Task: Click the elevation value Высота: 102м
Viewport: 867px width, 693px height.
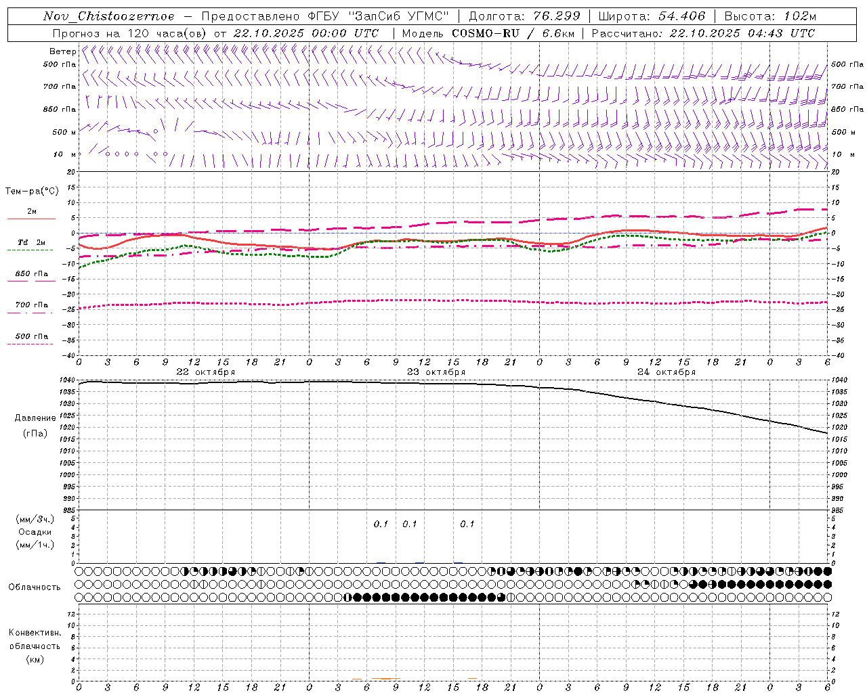Action: tap(770, 16)
